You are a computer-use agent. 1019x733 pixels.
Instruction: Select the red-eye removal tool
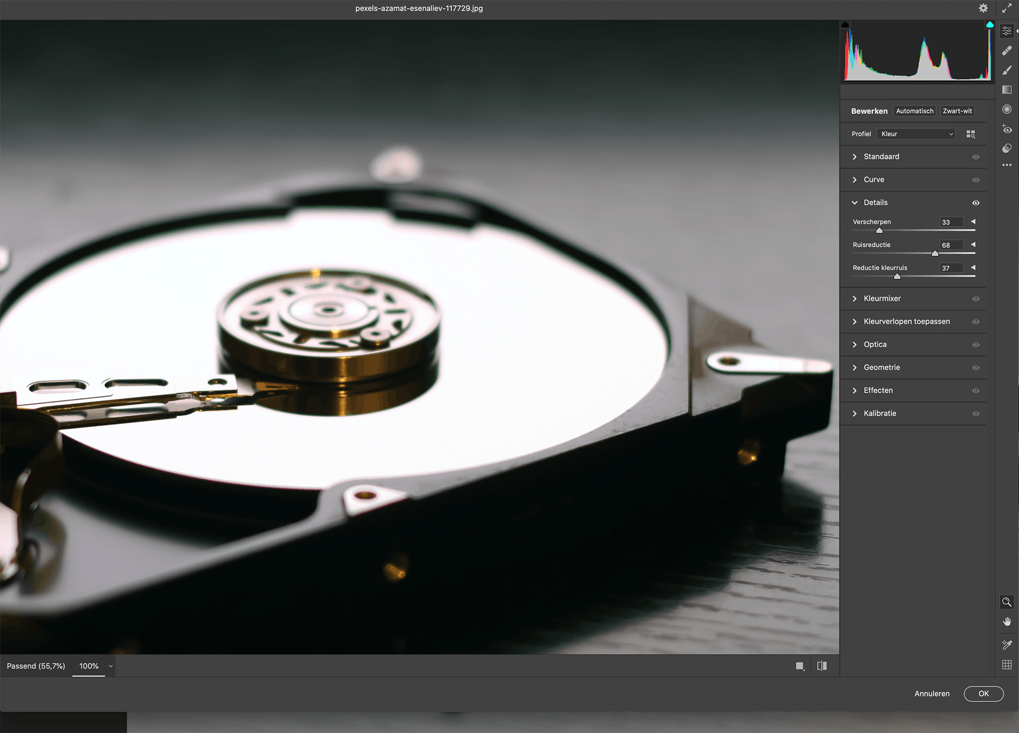pos(1007,129)
